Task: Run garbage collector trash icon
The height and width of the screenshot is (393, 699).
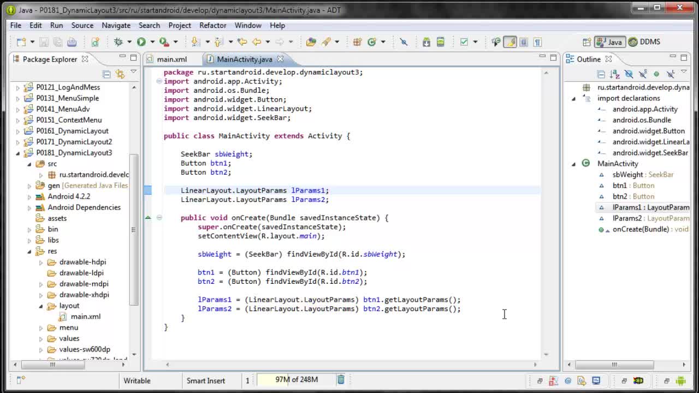Action: click(341, 380)
